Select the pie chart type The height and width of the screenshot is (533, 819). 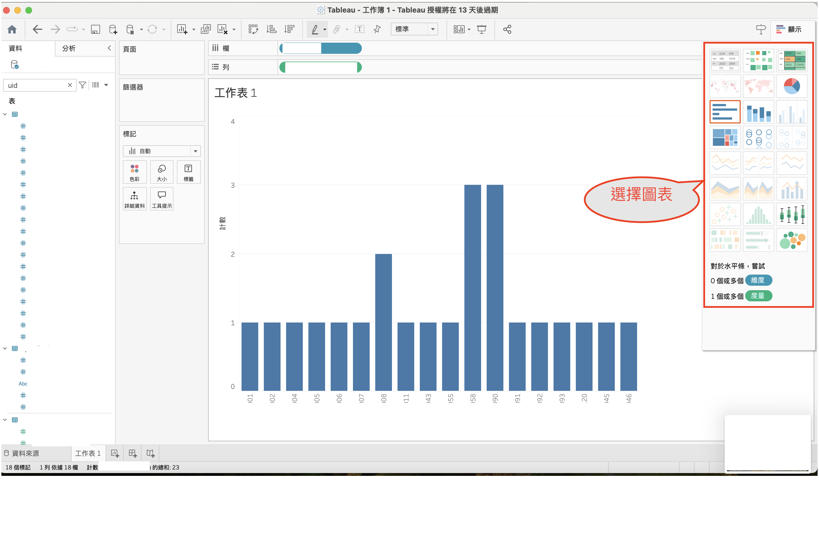coord(792,86)
